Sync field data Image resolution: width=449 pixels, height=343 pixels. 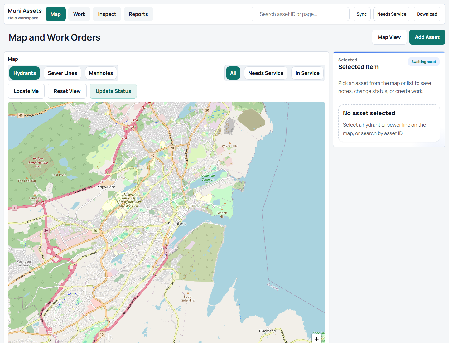tap(362, 14)
